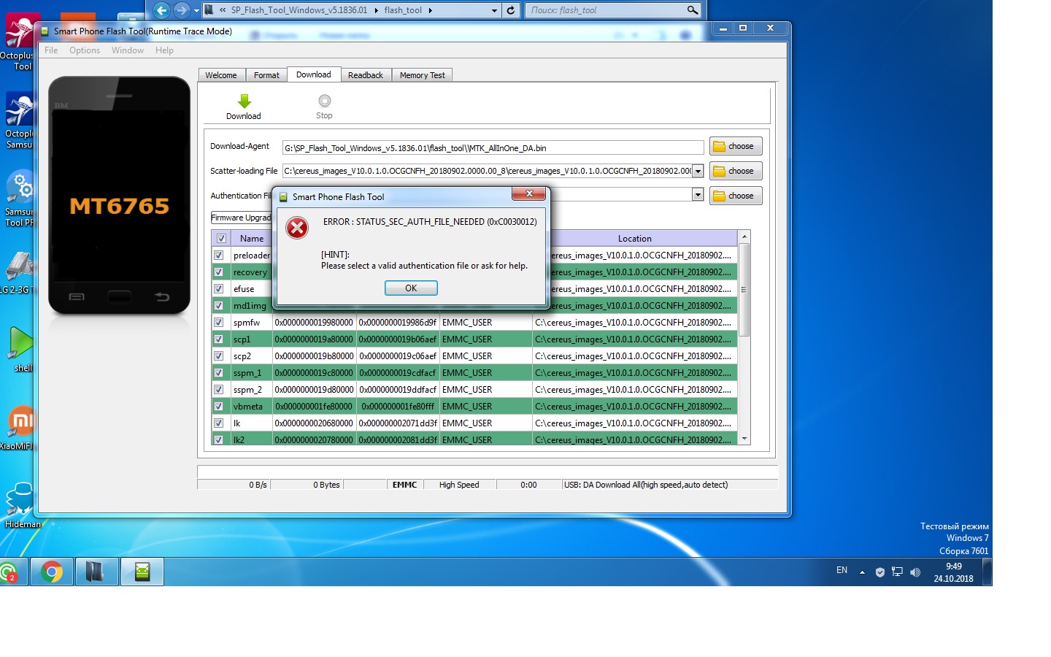Click the Chrome icon in the taskbar
Screen dimensions: 1051x657
[x=51, y=572]
